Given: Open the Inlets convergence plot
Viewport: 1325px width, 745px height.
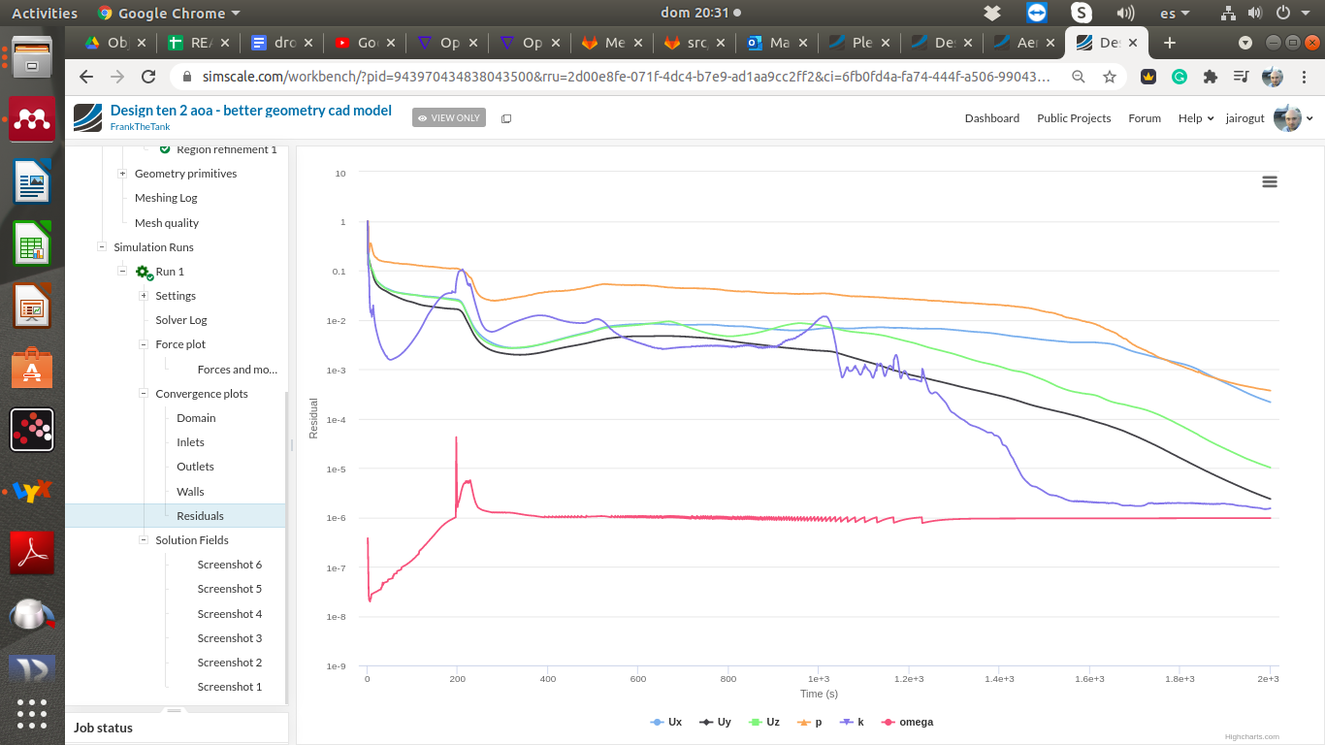Looking at the screenshot, I should pos(190,442).
